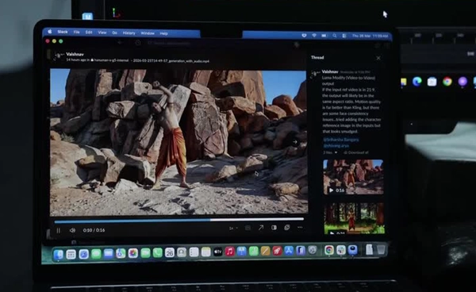This screenshot has width=476, height=292.
Task: Mute the video with the speaker icon
Action: tap(72, 230)
